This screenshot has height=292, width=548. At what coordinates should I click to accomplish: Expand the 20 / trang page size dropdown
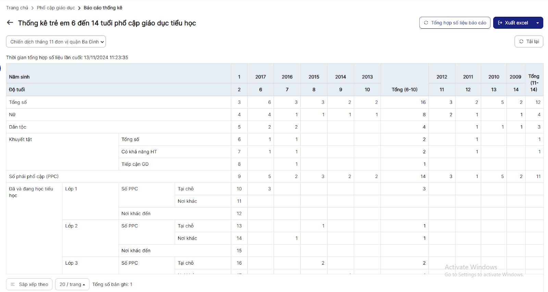pos(72,284)
